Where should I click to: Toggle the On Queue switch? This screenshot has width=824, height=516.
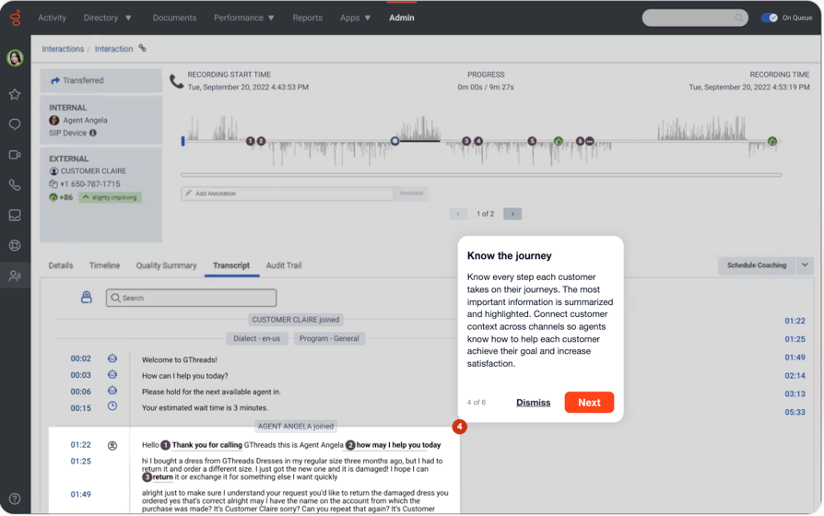point(770,18)
